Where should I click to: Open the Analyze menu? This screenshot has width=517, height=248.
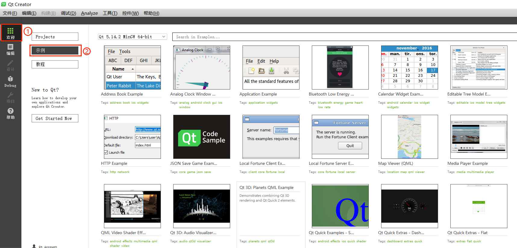coord(89,13)
